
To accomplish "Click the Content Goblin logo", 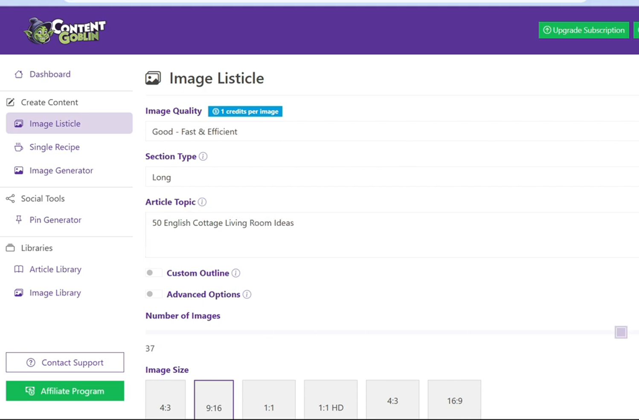I will click(65, 31).
